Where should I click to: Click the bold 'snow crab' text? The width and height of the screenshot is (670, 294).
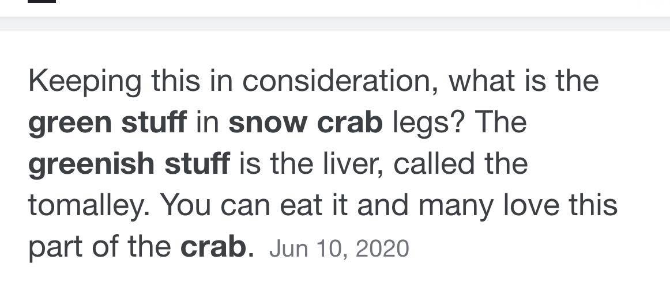click(306, 123)
